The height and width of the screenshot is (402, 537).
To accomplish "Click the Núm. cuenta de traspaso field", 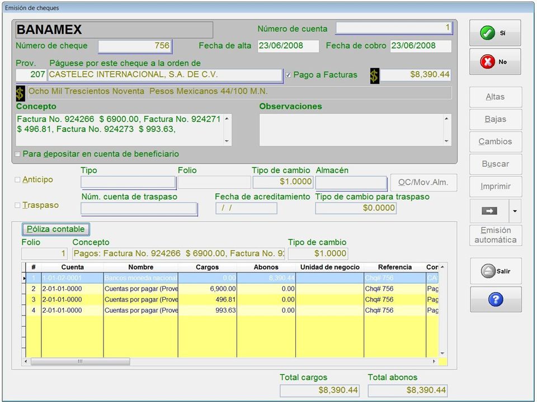I will point(139,209).
